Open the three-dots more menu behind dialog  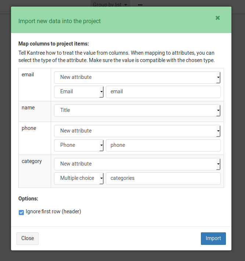point(140,5)
